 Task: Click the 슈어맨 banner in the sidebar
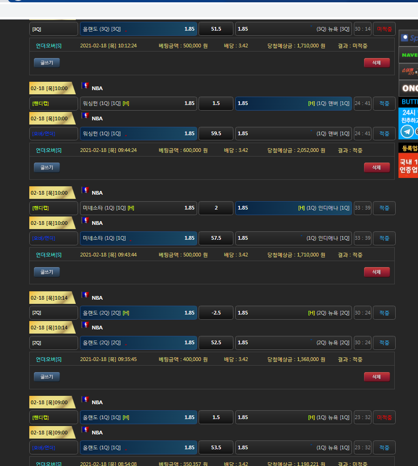coord(408,71)
